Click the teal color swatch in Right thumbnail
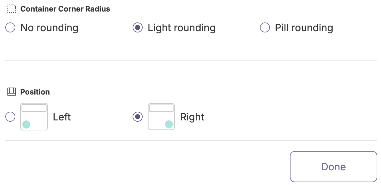 [x=169, y=124]
